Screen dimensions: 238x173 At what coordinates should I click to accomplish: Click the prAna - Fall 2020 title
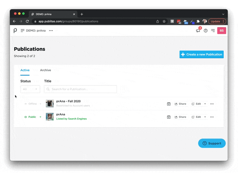[68, 101]
